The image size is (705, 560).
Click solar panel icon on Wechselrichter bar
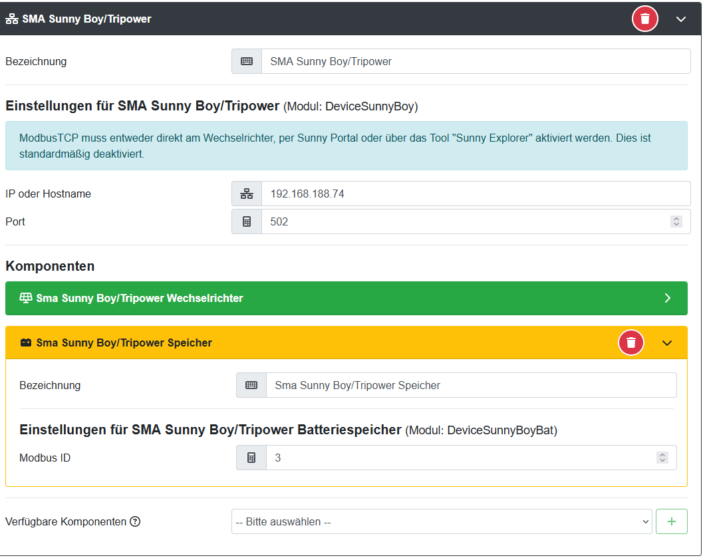tap(26, 298)
